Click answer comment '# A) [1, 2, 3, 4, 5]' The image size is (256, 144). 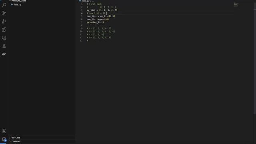pos(99,28)
